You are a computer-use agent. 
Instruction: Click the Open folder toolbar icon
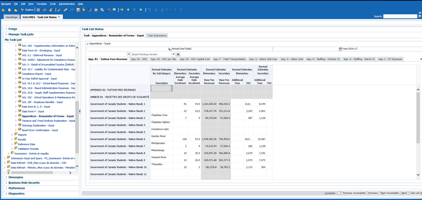pos(16,10)
